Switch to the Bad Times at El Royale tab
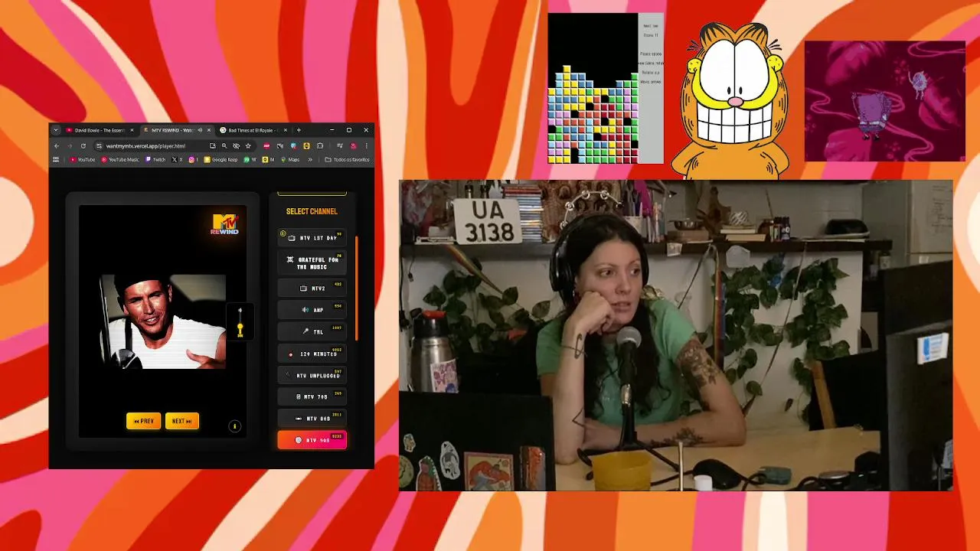This screenshot has width=980, height=551. tap(252, 130)
